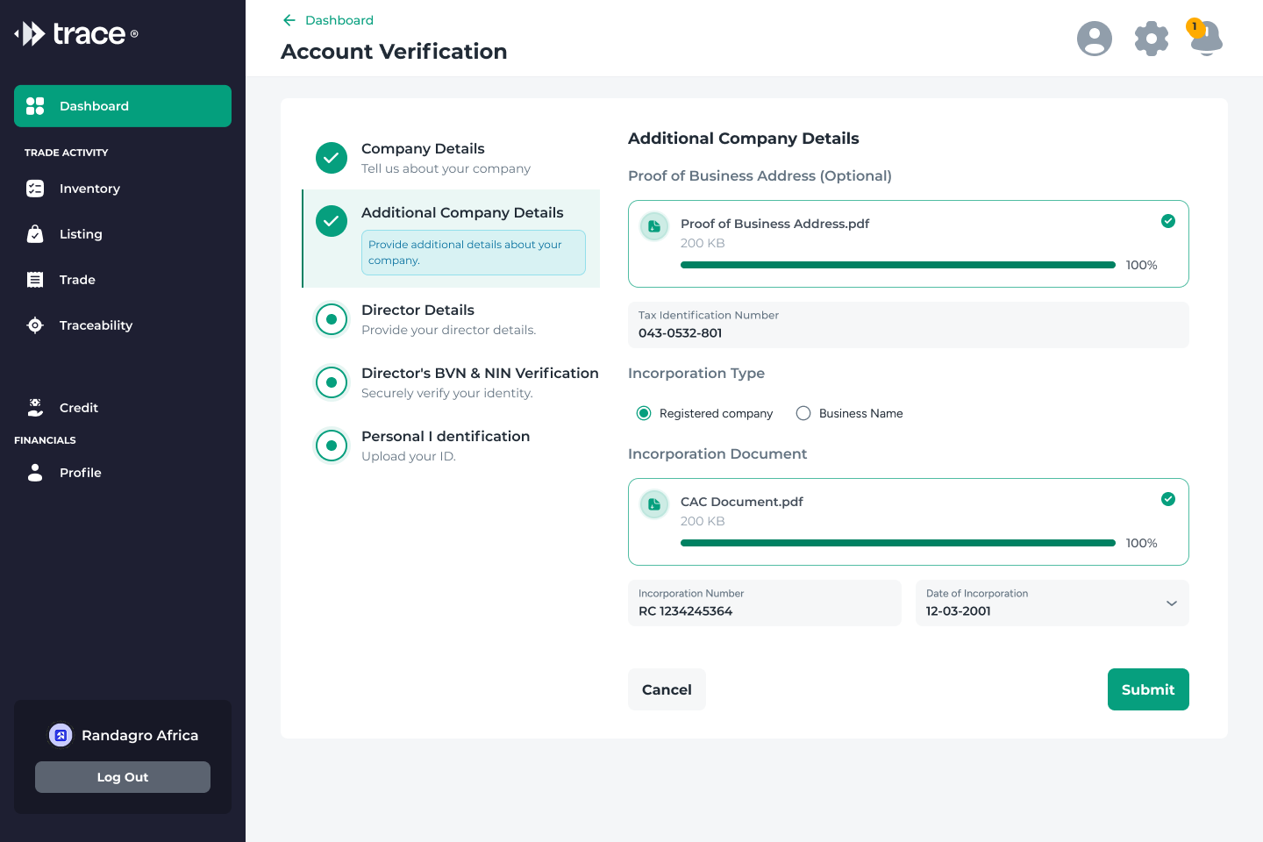Click the back arrow beside Dashboard breadcrumb
The height and width of the screenshot is (842, 1263).
pyautogui.click(x=289, y=20)
